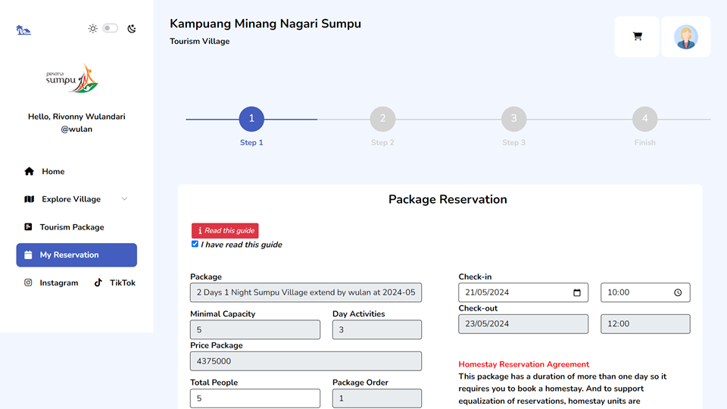Open the clock picker in Check-in time

(x=678, y=292)
